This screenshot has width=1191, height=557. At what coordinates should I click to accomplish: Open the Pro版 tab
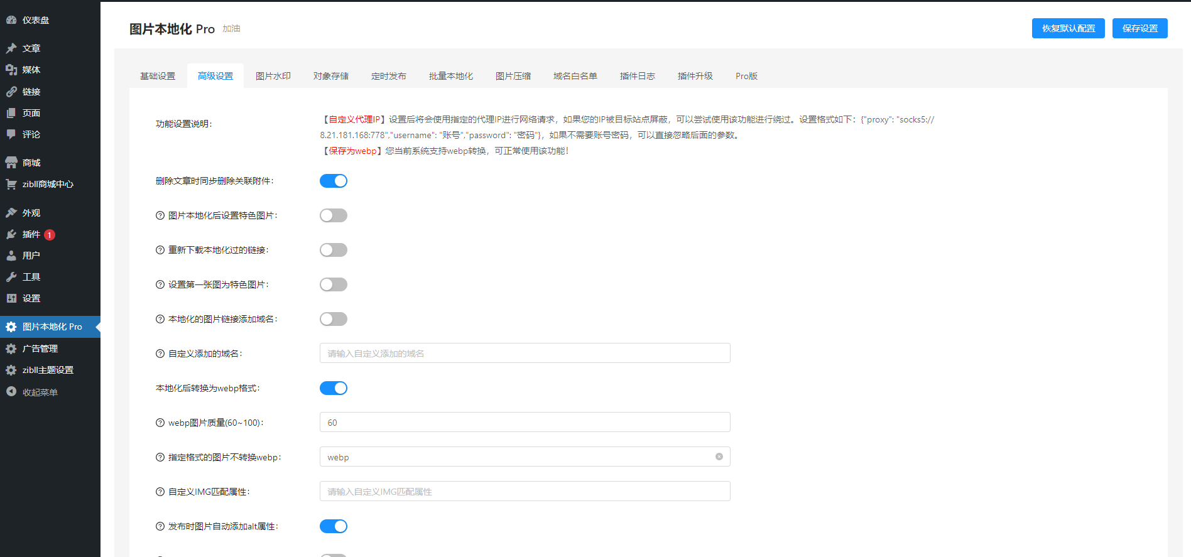(746, 76)
